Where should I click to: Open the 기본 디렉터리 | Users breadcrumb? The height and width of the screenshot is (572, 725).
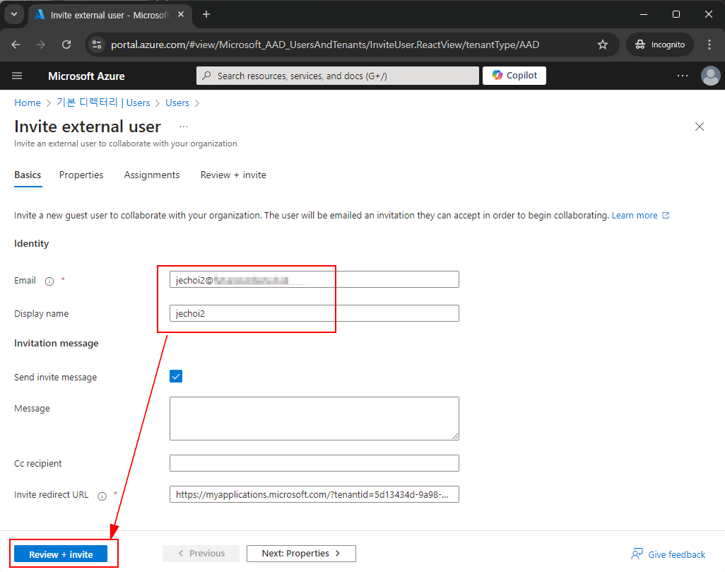click(103, 103)
